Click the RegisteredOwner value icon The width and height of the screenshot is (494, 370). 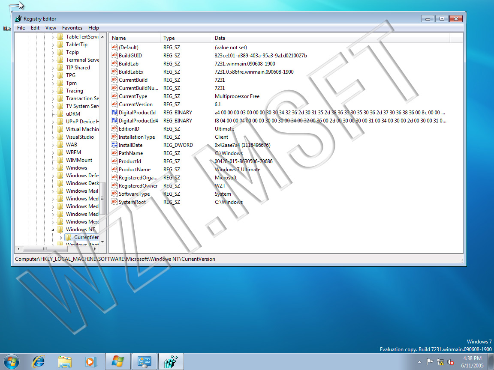[x=114, y=185]
